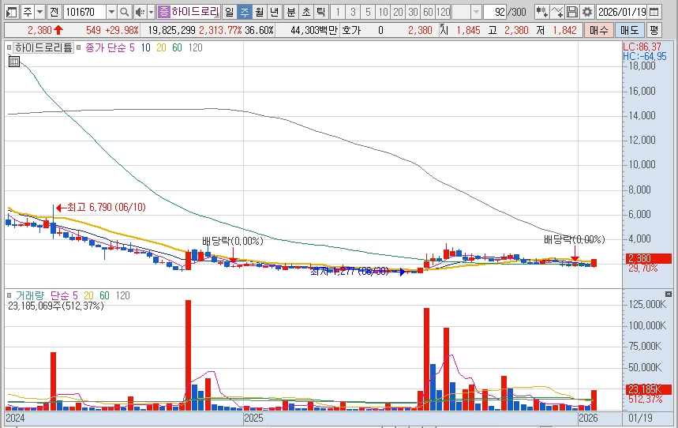Open stock search with the magnifier icon
Screen dimensions: 678x428
click(x=124, y=12)
